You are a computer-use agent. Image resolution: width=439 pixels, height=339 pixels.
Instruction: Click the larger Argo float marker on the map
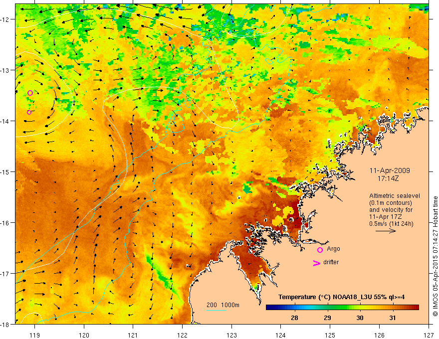click(x=30, y=93)
